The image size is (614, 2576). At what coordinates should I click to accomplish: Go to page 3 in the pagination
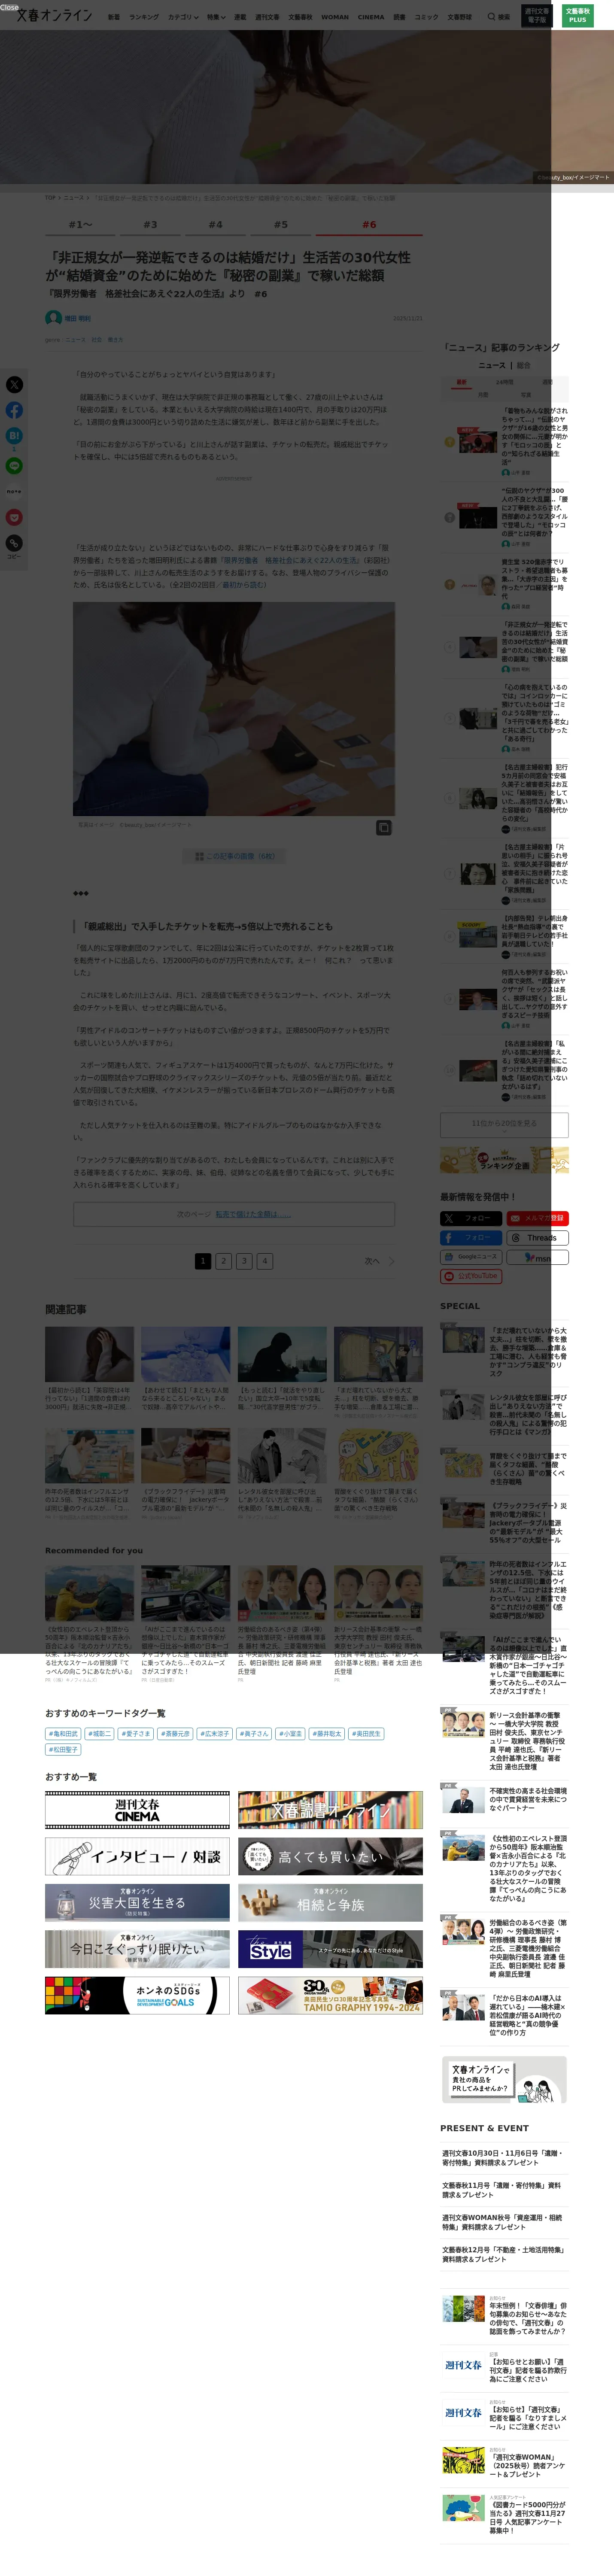pos(244,1261)
